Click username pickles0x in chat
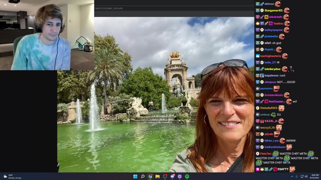Screen dimensions: 321x180 271,36
